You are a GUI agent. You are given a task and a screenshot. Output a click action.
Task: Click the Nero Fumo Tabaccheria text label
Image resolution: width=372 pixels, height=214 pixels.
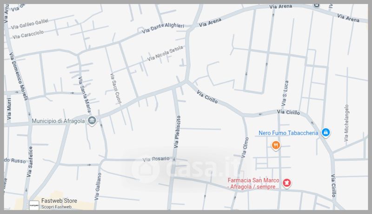coord(288,133)
